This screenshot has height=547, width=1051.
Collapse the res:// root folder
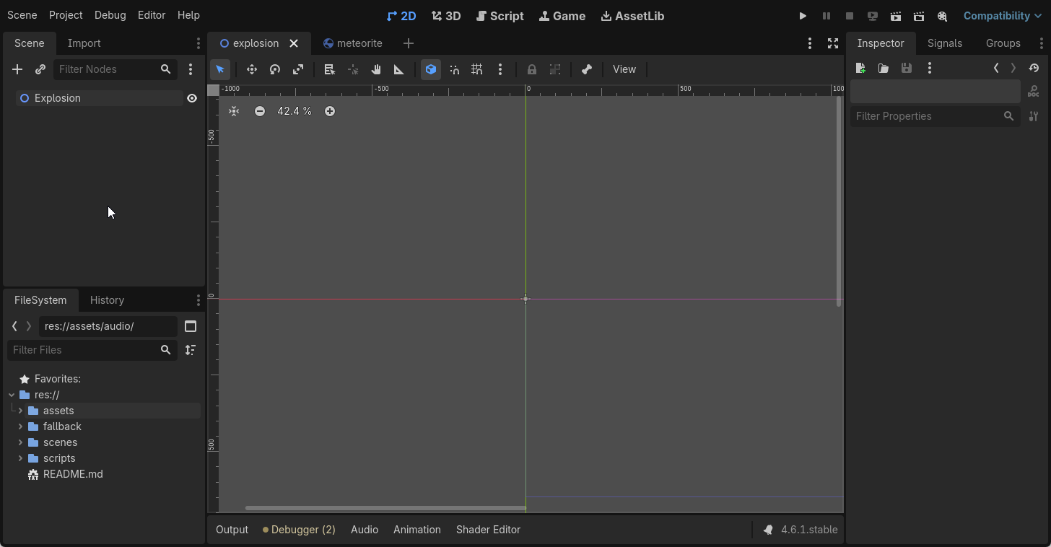coord(12,395)
